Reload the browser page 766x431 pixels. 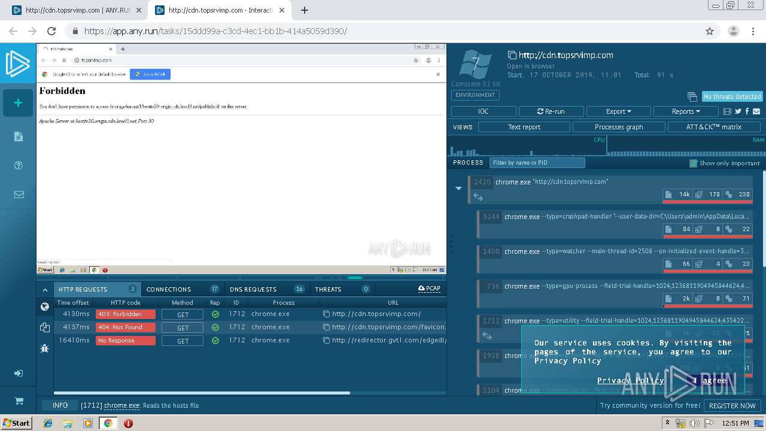coord(51,31)
